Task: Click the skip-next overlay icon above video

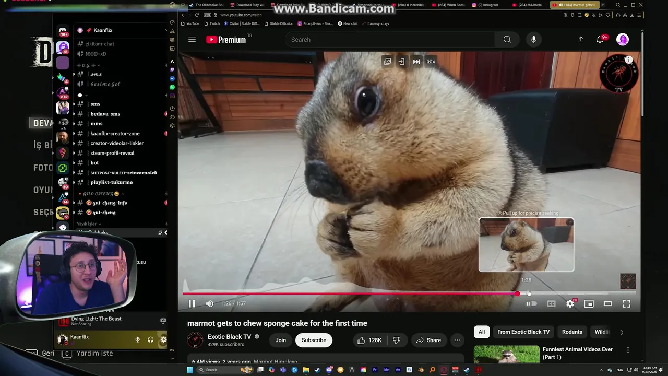Action: pyautogui.click(x=416, y=62)
